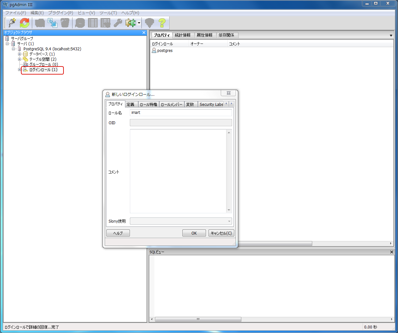Open the ツール(T) menu
This screenshot has width=398, height=333.
tap(108, 13)
